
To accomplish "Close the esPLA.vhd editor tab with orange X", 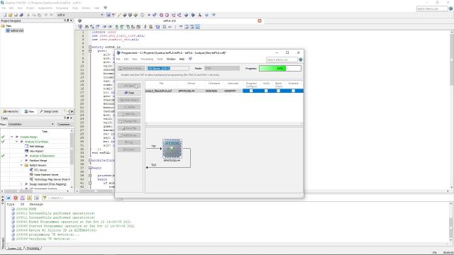I will 260,21.
